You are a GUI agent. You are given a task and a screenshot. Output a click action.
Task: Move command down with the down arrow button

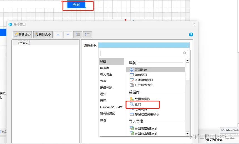click(x=68, y=35)
